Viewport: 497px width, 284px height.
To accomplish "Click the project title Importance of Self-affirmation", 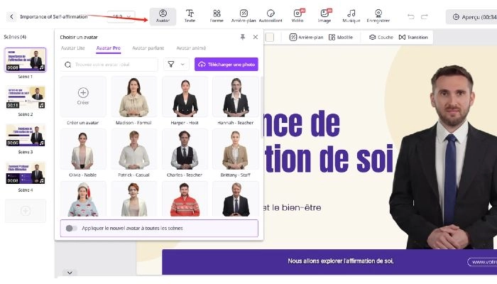I will click(x=53, y=17).
